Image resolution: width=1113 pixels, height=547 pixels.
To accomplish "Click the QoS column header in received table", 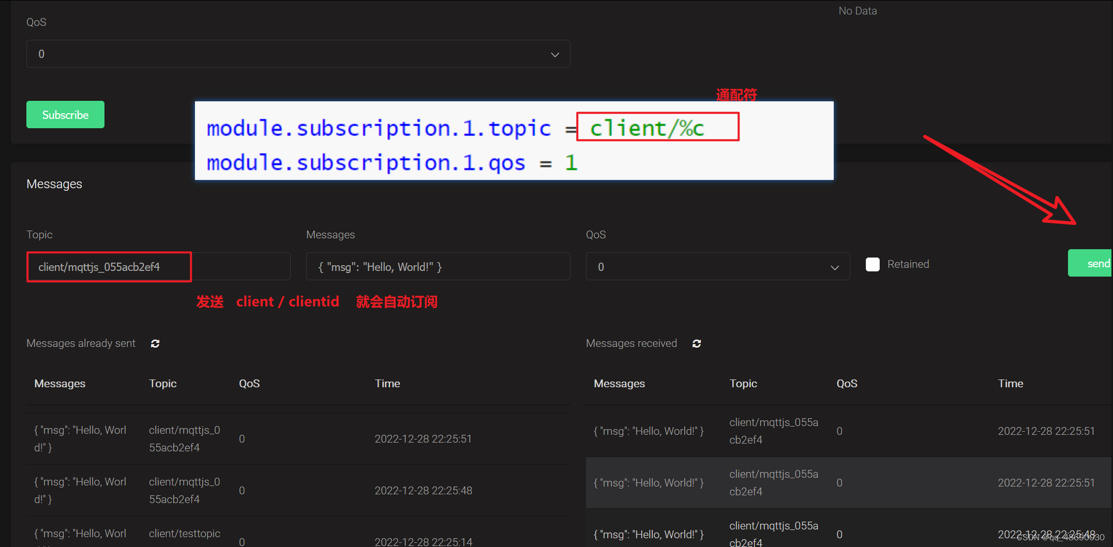I will [x=847, y=384].
